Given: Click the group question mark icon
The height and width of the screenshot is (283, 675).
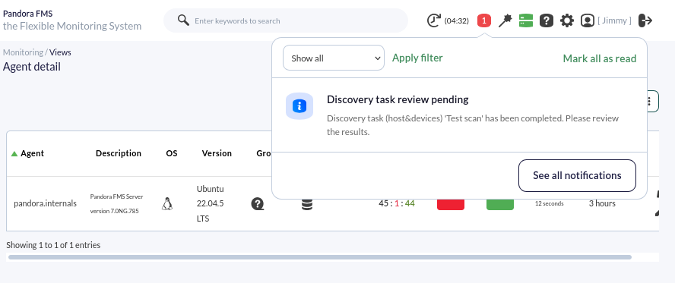Looking at the screenshot, I should pyautogui.click(x=258, y=203).
